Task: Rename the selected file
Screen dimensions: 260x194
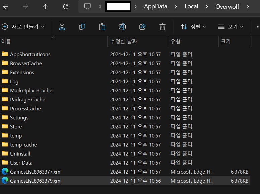Action: tap(122, 27)
